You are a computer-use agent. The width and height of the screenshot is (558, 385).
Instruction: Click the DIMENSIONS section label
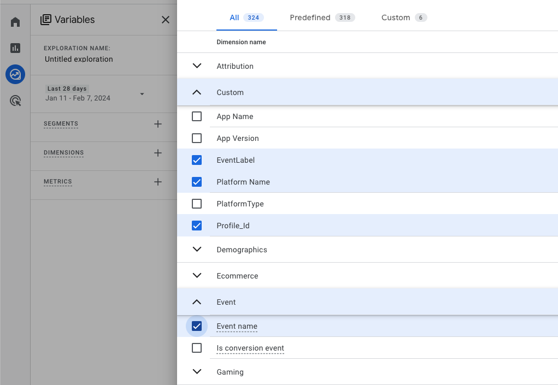pyautogui.click(x=64, y=152)
